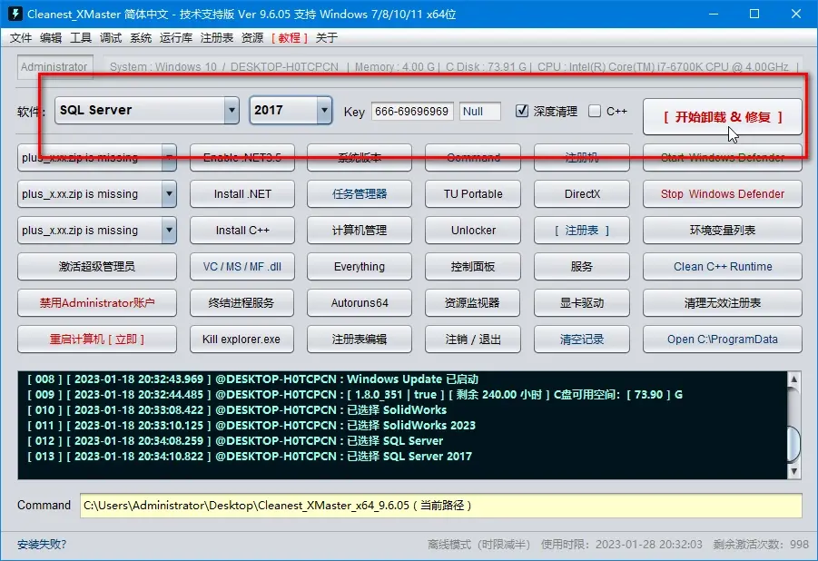Click the 安装失败? link
The height and width of the screenshot is (561, 818).
(x=42, y=545)
